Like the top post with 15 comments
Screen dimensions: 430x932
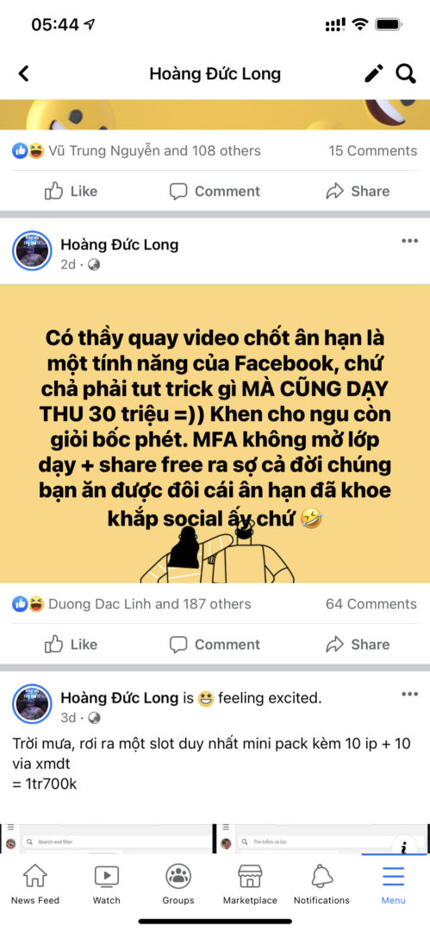pos(71,191)
